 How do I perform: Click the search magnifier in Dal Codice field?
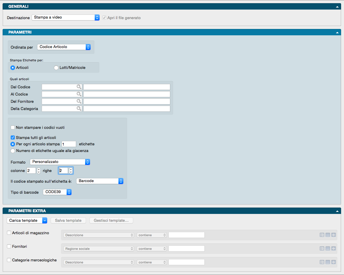pos(78,87)
